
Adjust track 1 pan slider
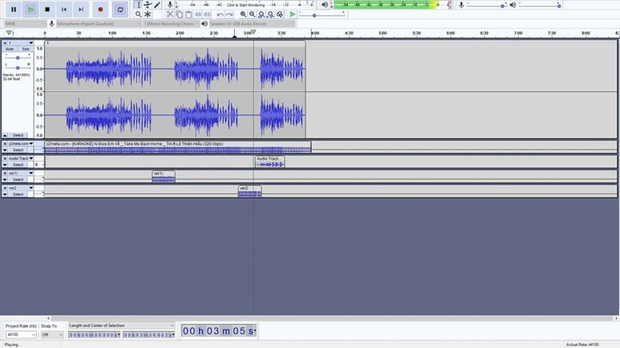point(18,68)
